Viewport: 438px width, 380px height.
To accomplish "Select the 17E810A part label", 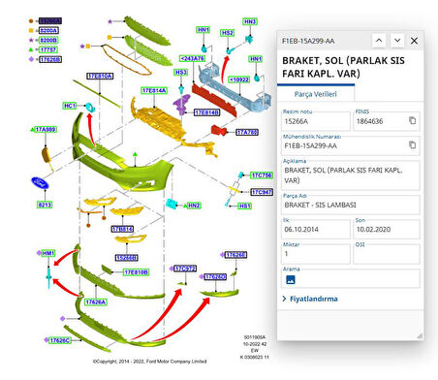I will (100, 76).
